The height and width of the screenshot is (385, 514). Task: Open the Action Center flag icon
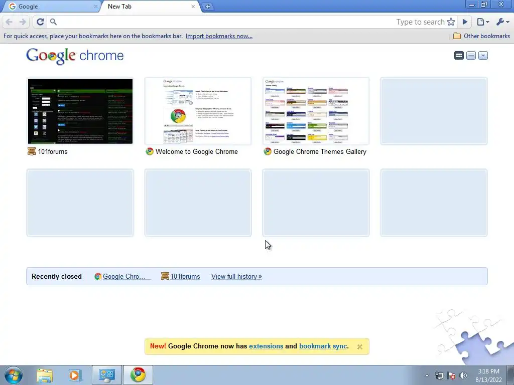451,375
